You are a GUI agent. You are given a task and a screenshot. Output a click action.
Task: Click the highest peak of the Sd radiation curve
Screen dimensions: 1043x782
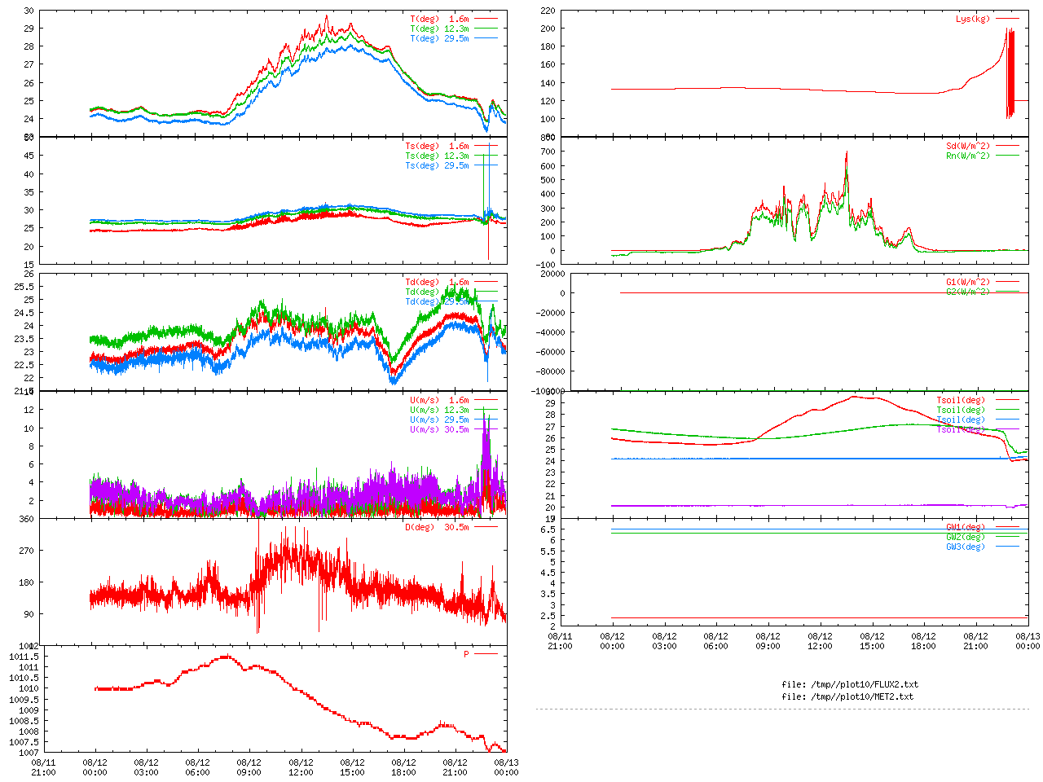click(846, 152)
